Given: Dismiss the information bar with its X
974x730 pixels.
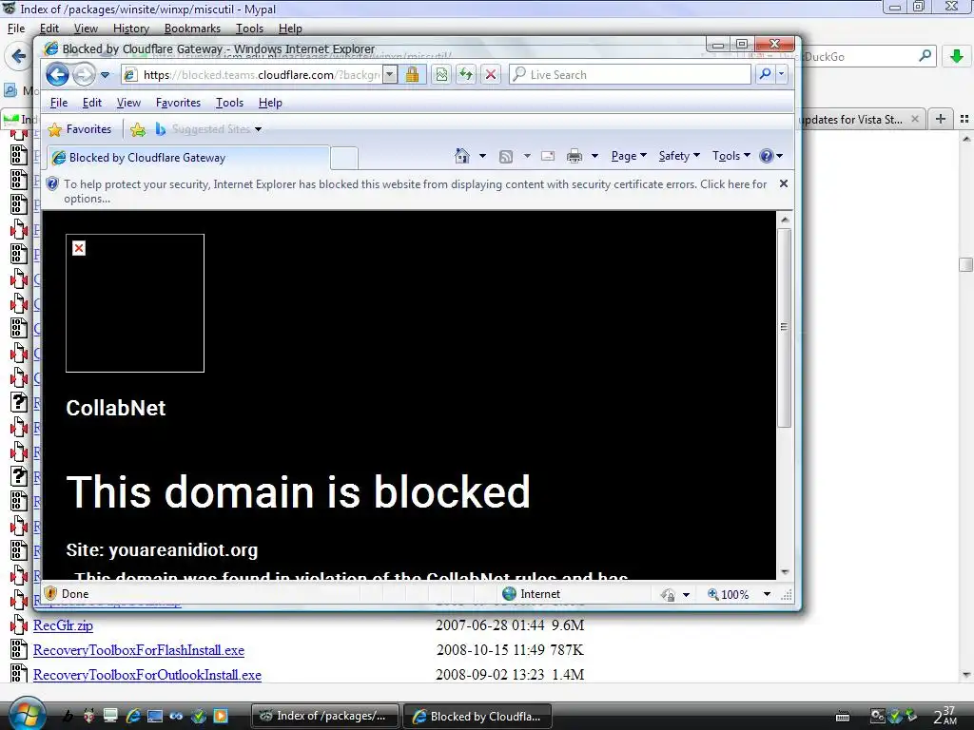Looking at the screenshot, I should pos(784,183).
